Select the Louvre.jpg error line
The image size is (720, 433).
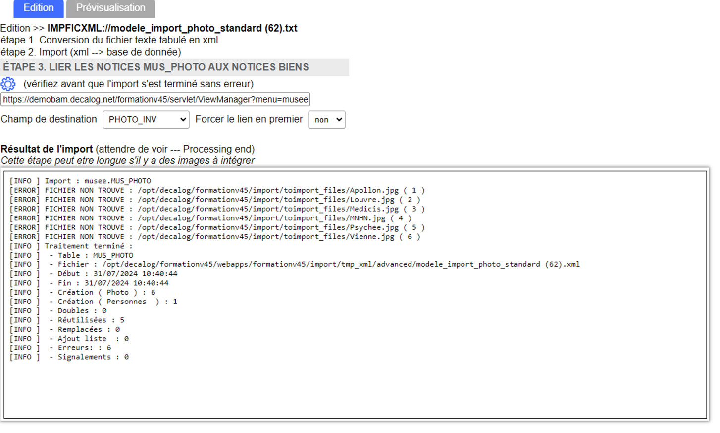(215, 200)
